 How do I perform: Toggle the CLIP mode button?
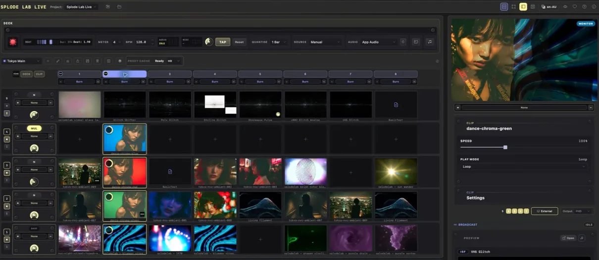coord(39,74)
